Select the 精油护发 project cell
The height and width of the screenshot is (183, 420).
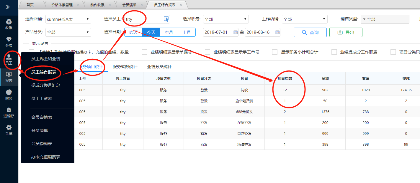pyautogui.click(x=244, y=145)
